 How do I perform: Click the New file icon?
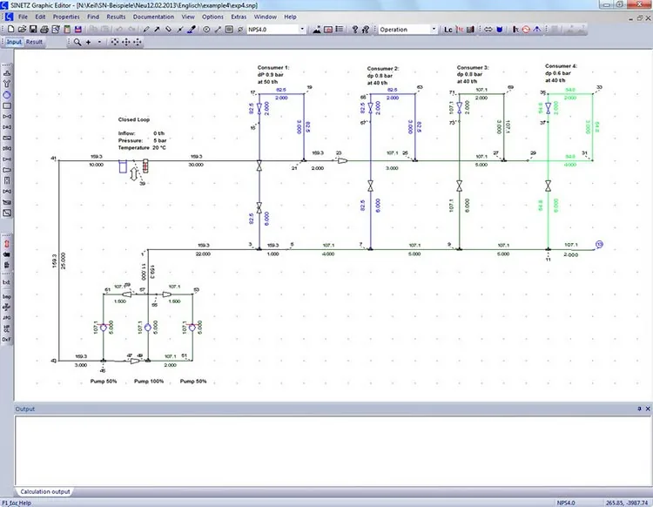pyautogui.click(x=10, y=29)
